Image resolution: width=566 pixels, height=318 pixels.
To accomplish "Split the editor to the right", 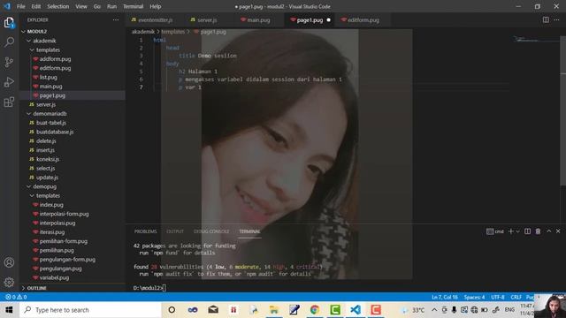I will [x=546, y=19].
